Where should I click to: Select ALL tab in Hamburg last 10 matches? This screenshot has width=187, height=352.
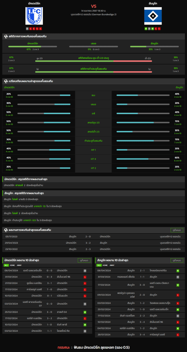(x=99, y=265)
